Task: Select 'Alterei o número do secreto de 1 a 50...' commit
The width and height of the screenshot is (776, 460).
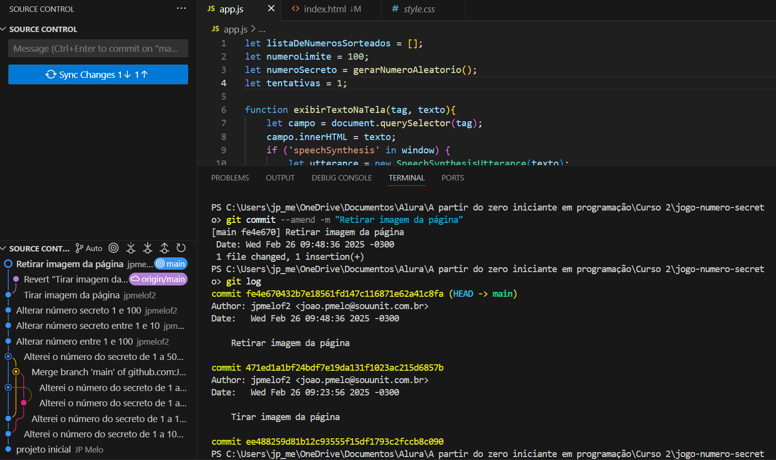Action: click(98, 356)
